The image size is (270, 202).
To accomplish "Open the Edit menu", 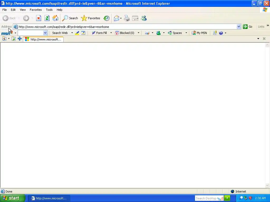I will point(13,10).
